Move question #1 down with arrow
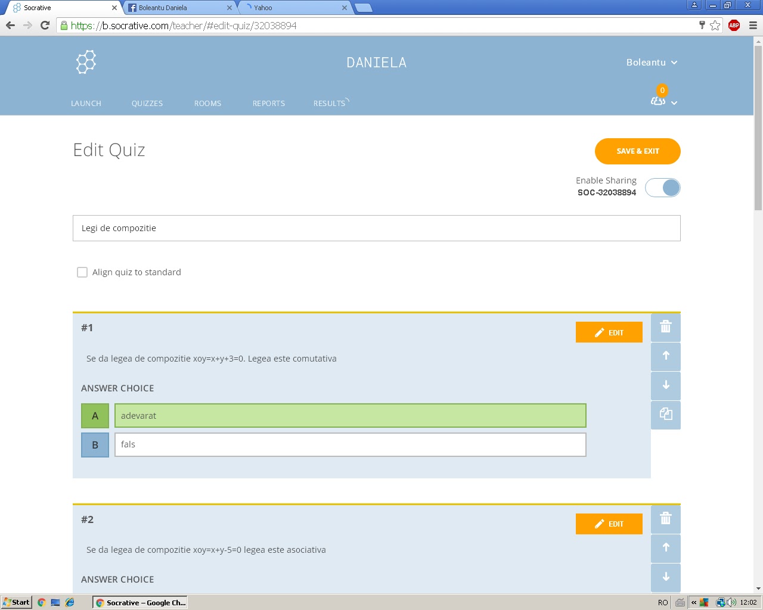Viewport: 763px width, 610px height. coord(666,385)
